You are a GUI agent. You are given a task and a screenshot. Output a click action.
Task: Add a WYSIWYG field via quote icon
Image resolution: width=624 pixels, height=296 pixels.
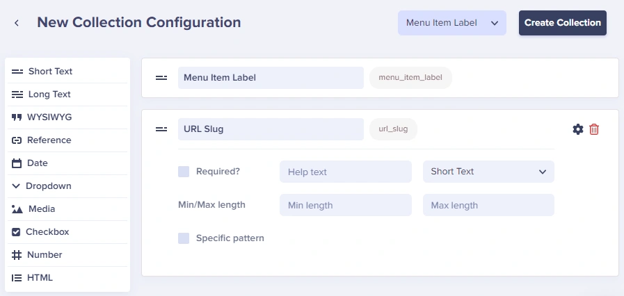pyautogui.click(x=16, y=117)
